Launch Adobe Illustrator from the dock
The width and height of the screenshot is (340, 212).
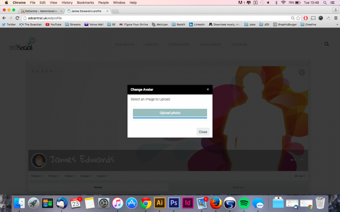tap(160, 203)
